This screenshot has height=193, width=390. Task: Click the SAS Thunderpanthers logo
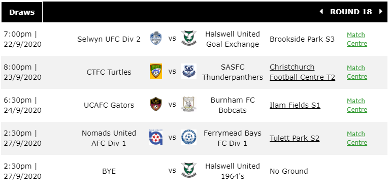point(189,71)
